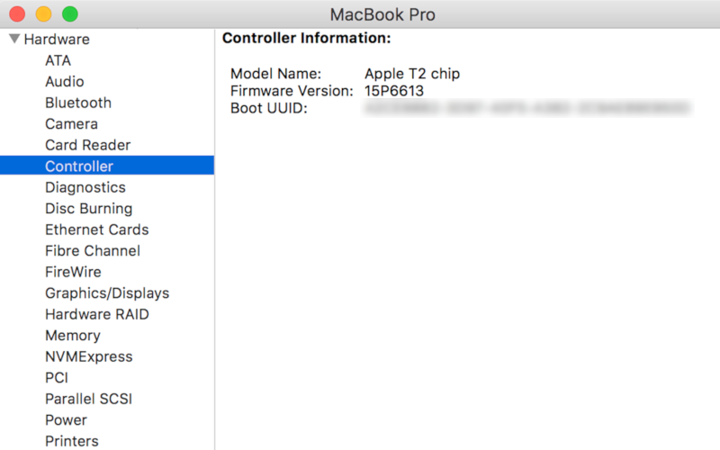Screen dimensions: 720x450
Task: Open the PCI section
Action: (x=57, y=378)
